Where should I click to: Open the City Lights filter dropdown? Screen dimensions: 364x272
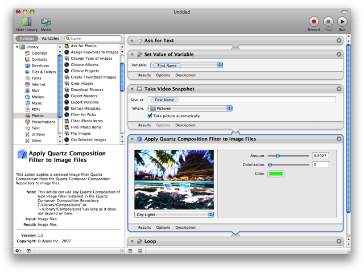pyautogui.click(x=174, y=215)
